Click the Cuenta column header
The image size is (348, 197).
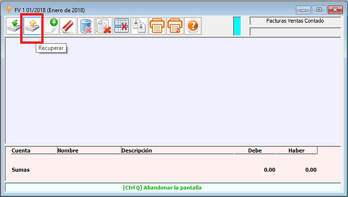tap(34, 151)
